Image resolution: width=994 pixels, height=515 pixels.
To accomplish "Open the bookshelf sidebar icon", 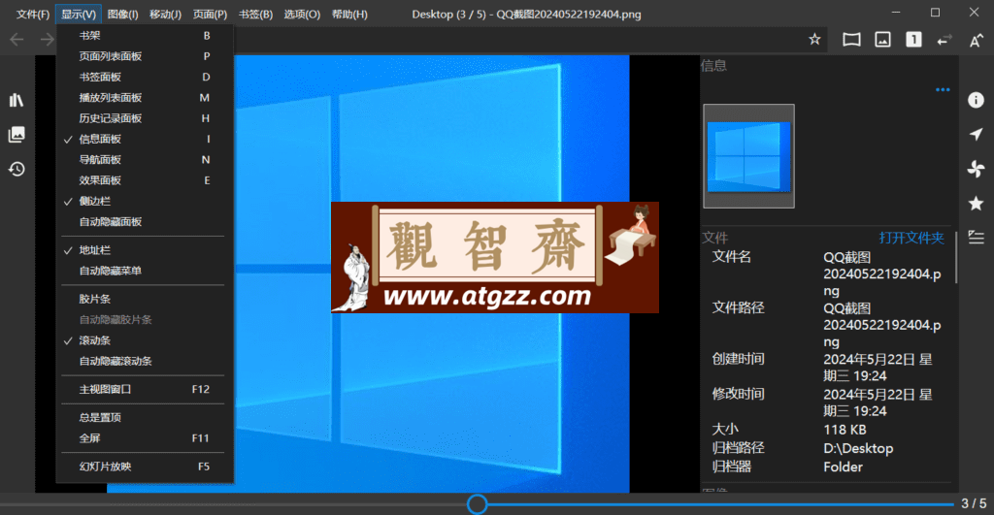I will point(17,100).
